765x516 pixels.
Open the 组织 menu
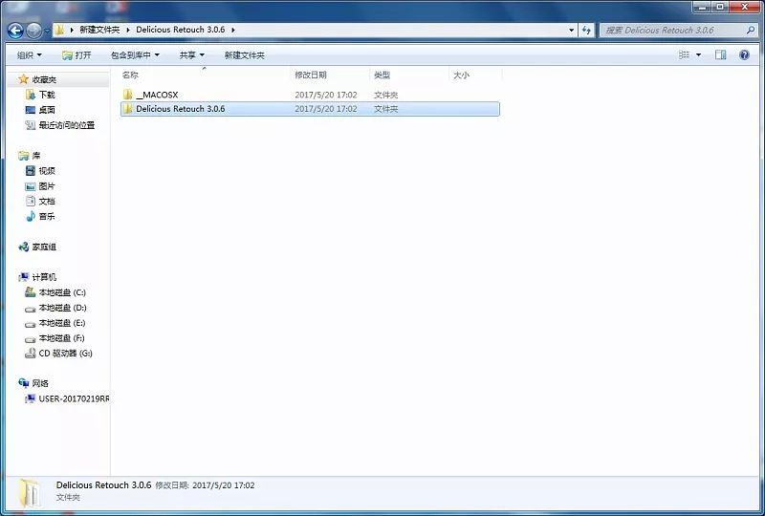29,55
